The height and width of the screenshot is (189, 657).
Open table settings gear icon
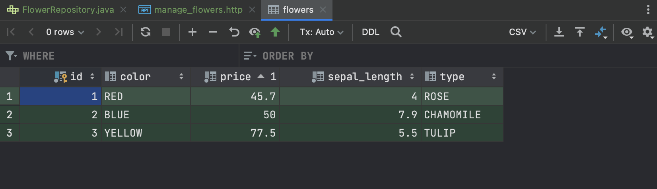coord(647,32)
